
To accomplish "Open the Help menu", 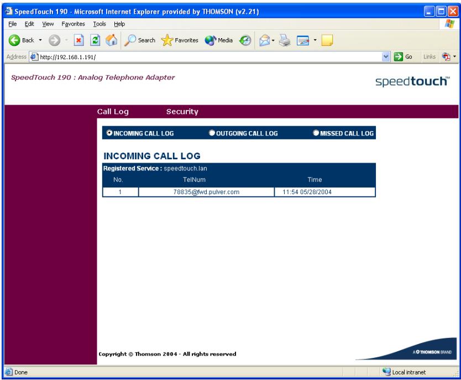I will 119,24.
